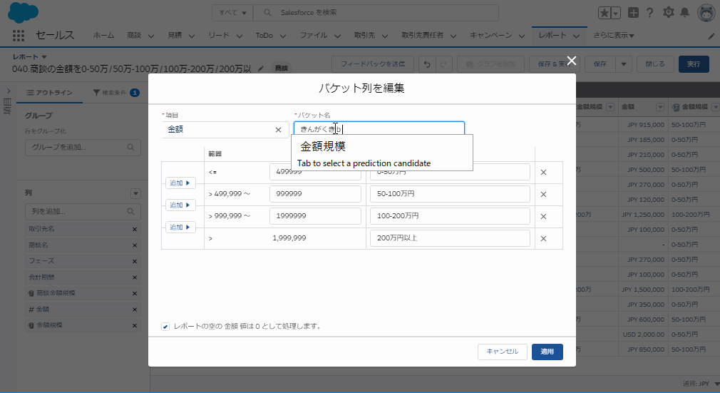The width and height of the screenshot is (720, 393).
Task: Remove the 100-200万円 bucket row
Action: pyautogui.click(x=544, y=217)
